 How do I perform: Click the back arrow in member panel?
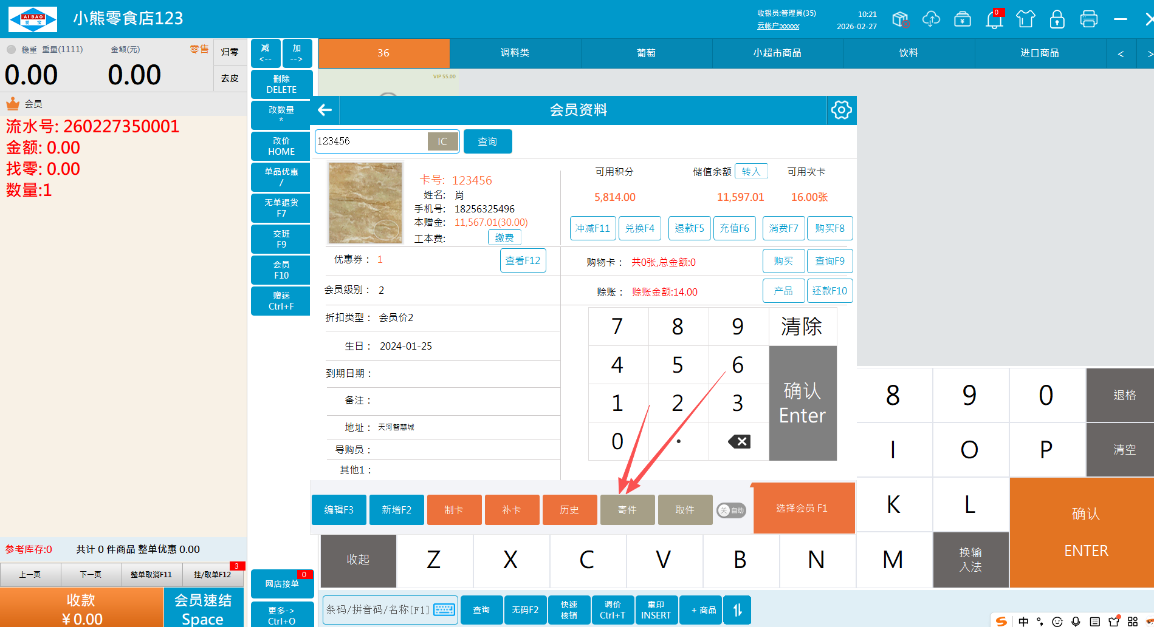click(x=325, y=110)
